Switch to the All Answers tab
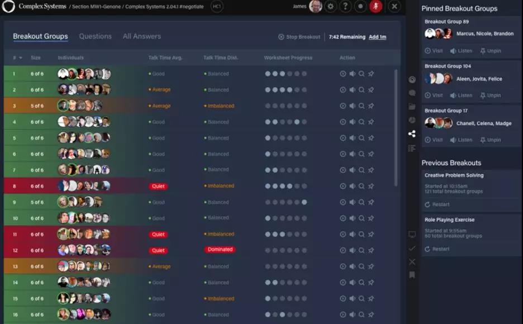Screen dimensions: 523x324 (142, 36)
